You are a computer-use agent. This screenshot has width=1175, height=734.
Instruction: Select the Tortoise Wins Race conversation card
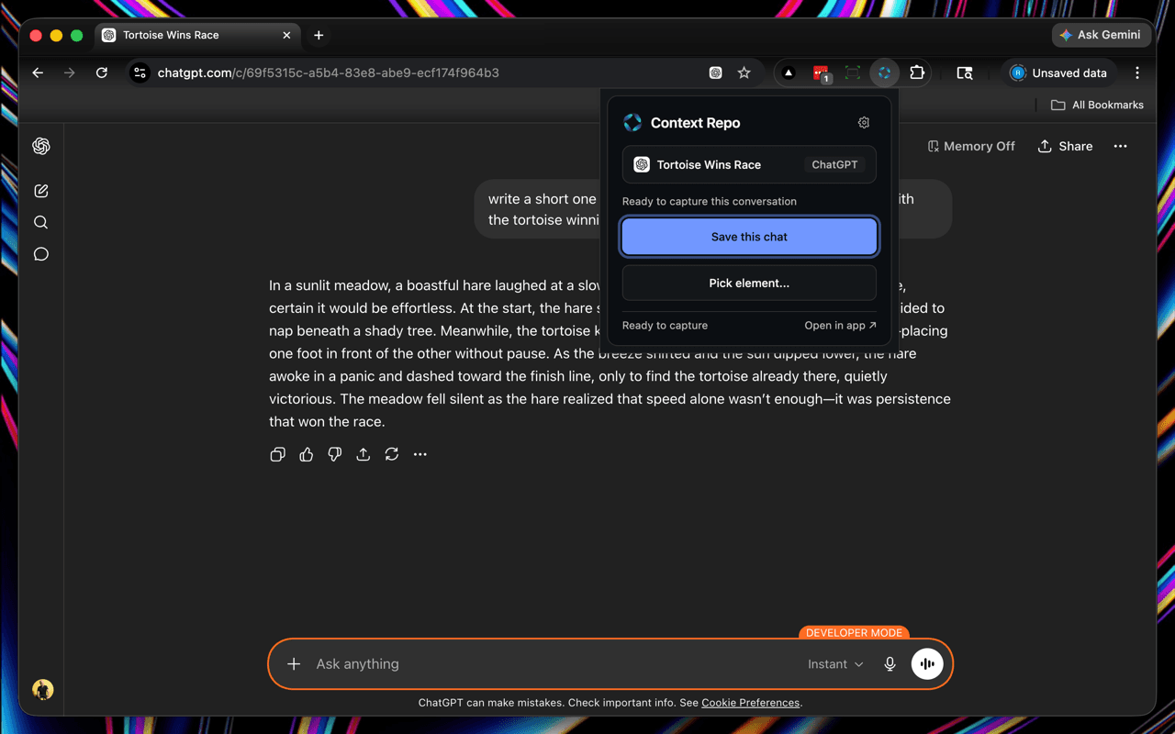[749, 165]
